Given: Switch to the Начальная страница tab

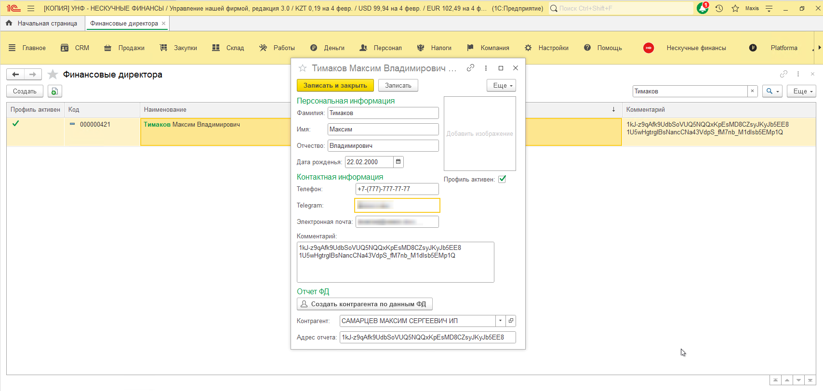Looking at the screenshot, I should coord(42,23).
